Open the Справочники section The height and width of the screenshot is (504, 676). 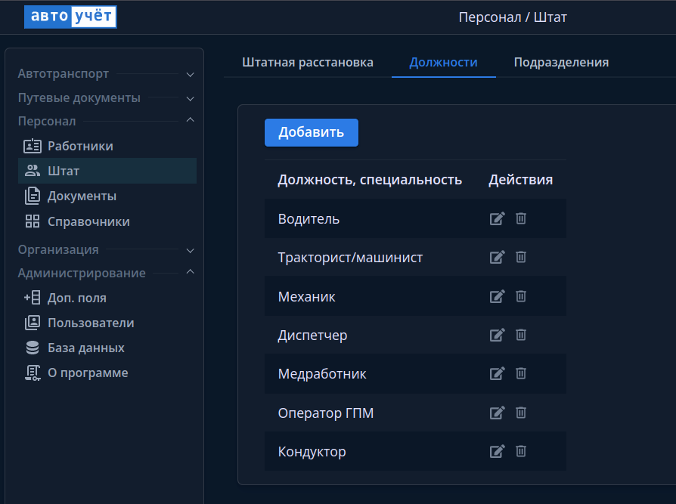pyautogui.click(x=88, y=221)
